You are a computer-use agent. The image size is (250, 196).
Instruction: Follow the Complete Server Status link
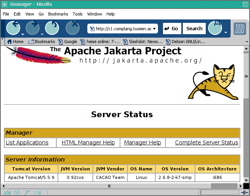pyautogui.click(x=207, y=142)
